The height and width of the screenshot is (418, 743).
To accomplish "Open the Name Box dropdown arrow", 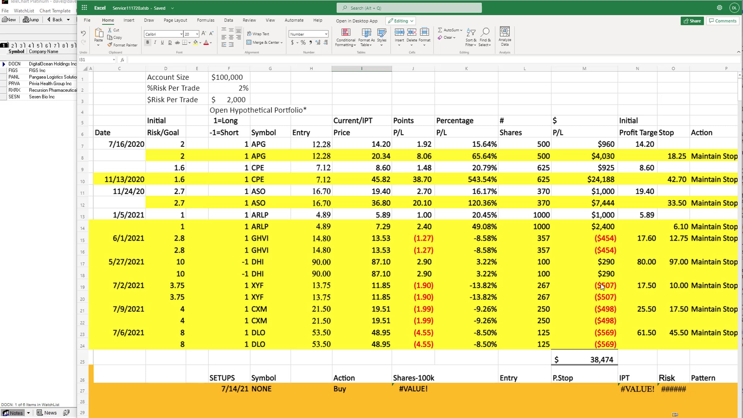I will (114, 59).
